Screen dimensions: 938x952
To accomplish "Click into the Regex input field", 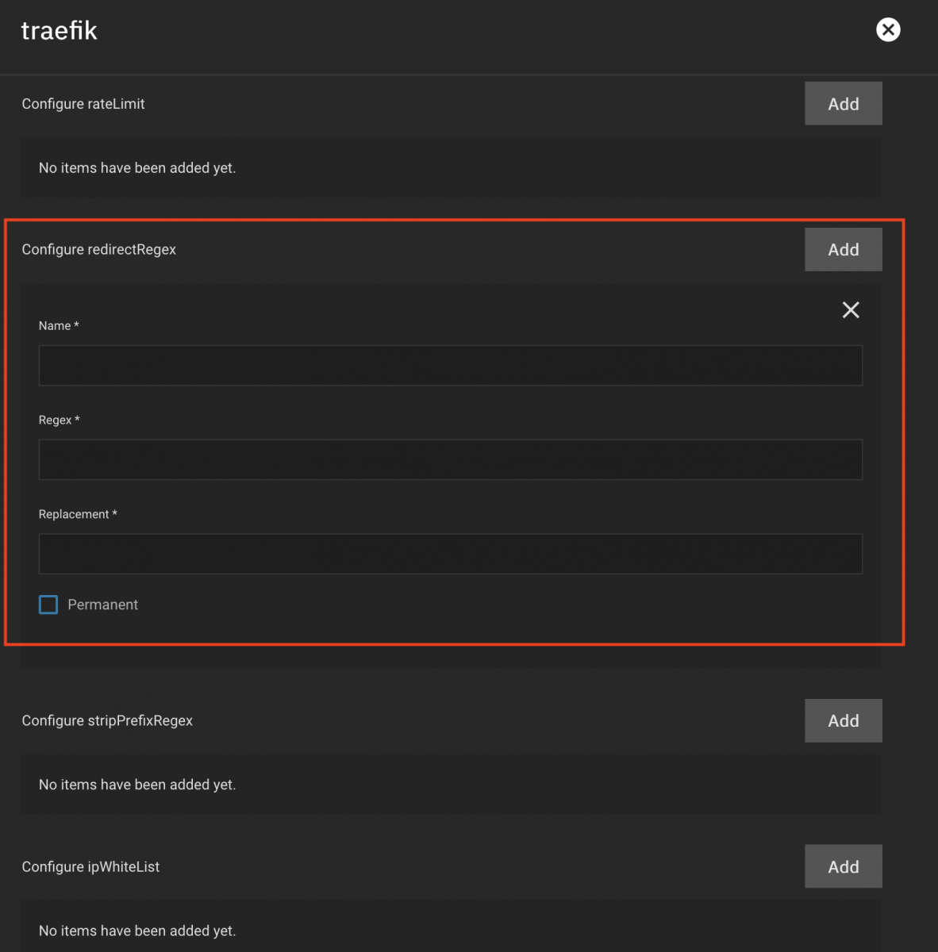I will (450, 459).
